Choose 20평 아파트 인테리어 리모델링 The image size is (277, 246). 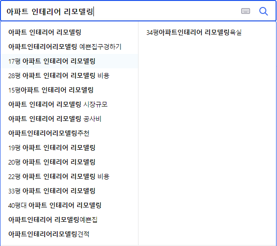pos(52,162)
